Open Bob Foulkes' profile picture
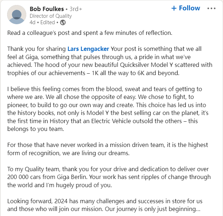223x216 pixels. pyautogui.click(x=17, y=15)
